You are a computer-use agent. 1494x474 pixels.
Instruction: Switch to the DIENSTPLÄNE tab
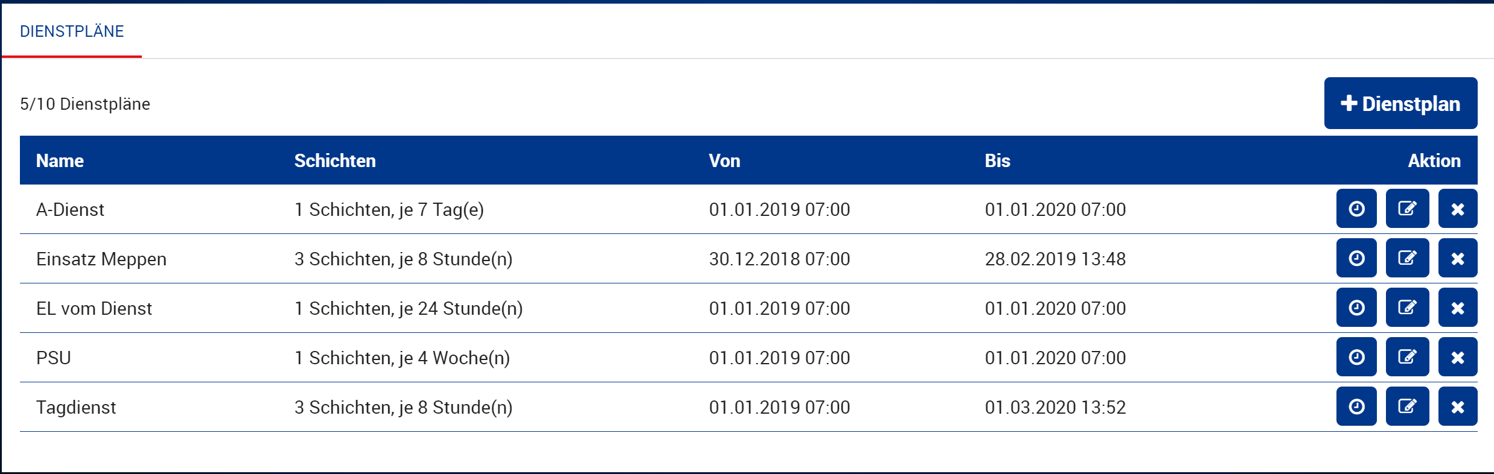[x=72, y=31]
